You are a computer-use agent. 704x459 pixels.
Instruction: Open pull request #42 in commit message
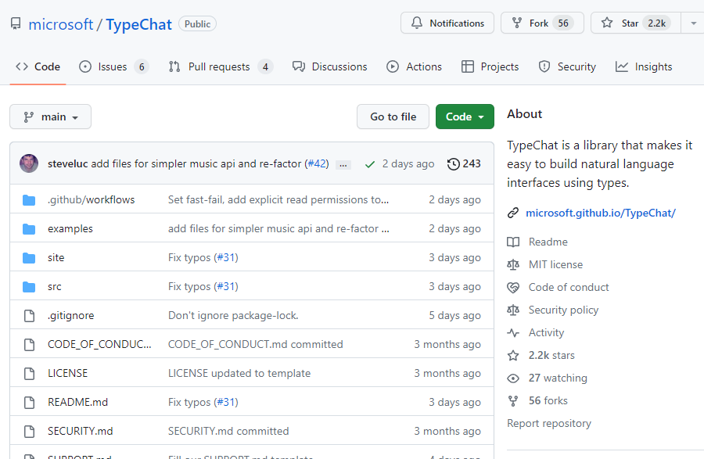[318, 163]
